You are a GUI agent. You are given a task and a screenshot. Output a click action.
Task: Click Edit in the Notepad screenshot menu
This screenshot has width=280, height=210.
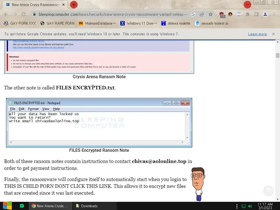pos(21,109)
